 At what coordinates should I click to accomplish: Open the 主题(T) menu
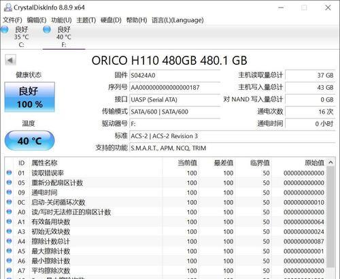pos(86,20)
